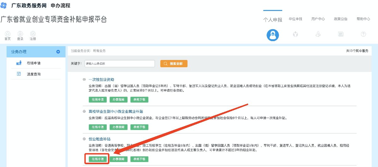The image size is (378, 167).
Task: Click the 广东省就业创业专项资金补贴申报平台 title
Action: [54, 19]
